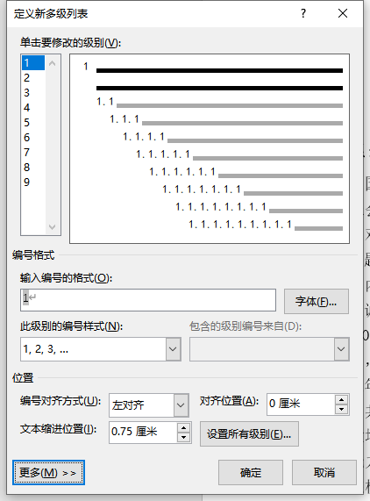Close the 定义新多级列表 dialog
This screenshot has height=501, width=370.
tap(343, 13)
